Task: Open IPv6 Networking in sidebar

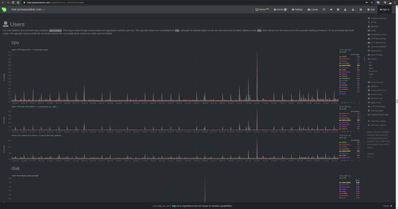Action: tap(377, 43)
